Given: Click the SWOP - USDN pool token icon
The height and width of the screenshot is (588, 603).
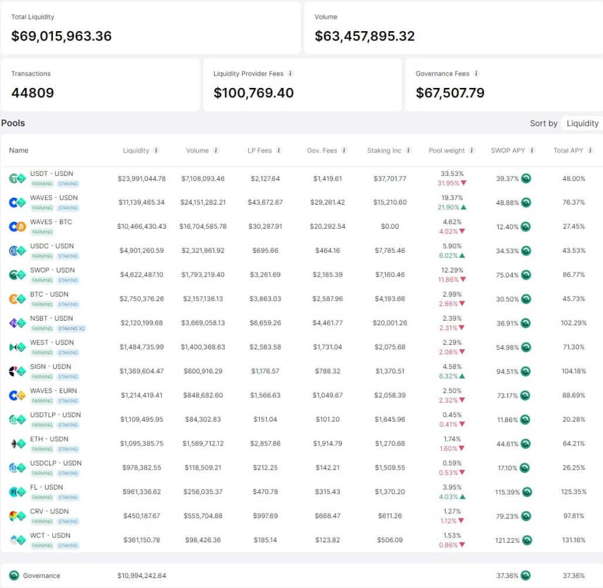Looking at the screenshot, I should point(18,274).
